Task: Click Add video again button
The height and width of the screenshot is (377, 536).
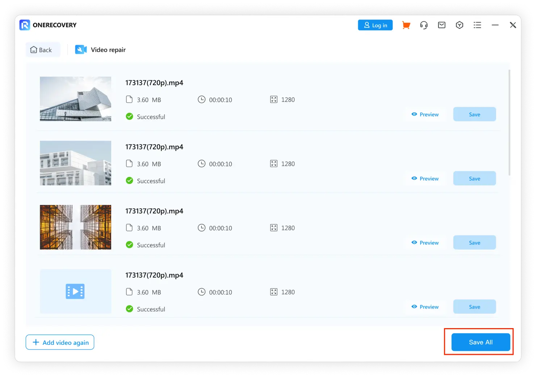Action: [x=60, y=342]
